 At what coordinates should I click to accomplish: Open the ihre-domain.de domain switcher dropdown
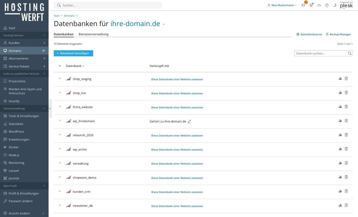click(x=163, y=24)
